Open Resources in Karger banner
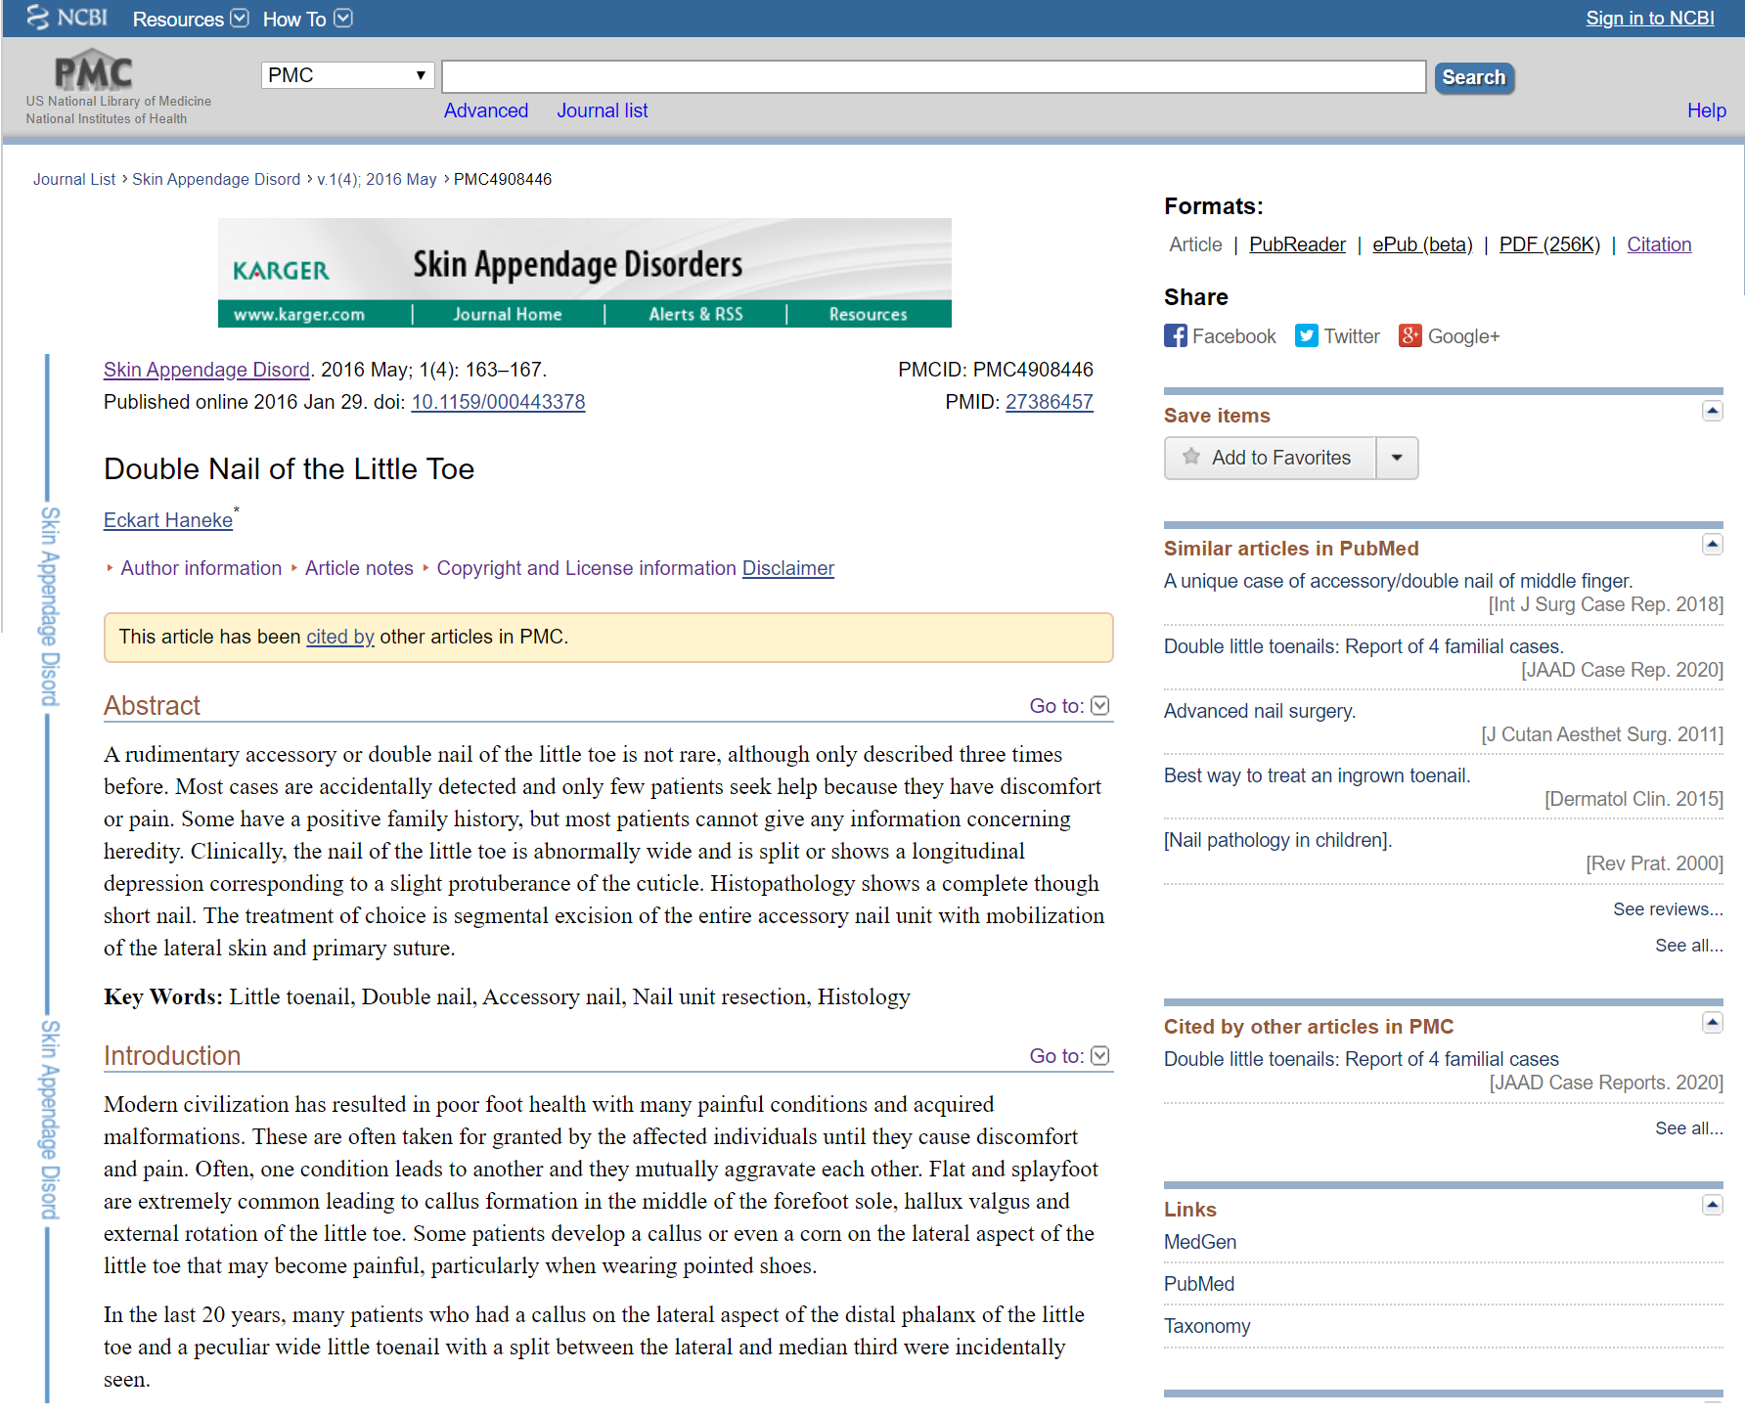This screenshot has height=1415, width=1745. (x=868, y=314)
